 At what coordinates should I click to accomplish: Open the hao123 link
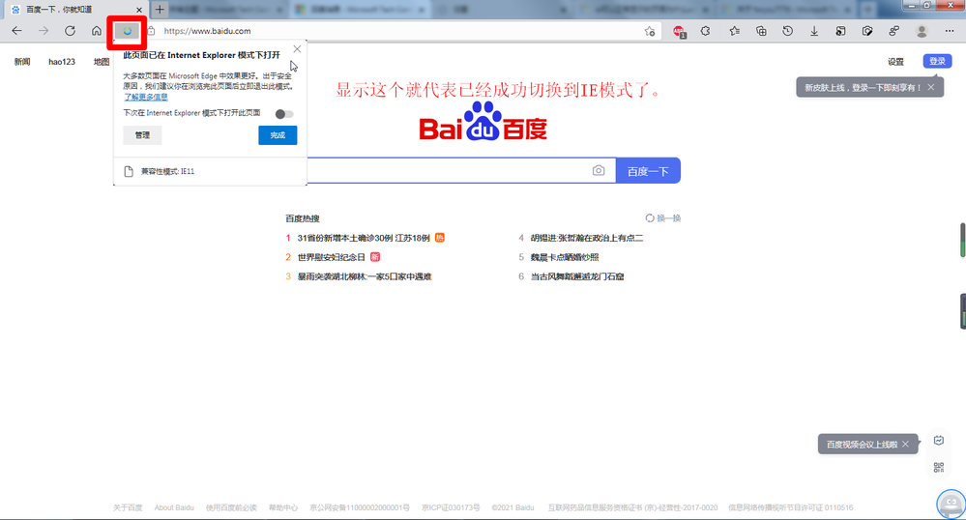coord(62,62)
